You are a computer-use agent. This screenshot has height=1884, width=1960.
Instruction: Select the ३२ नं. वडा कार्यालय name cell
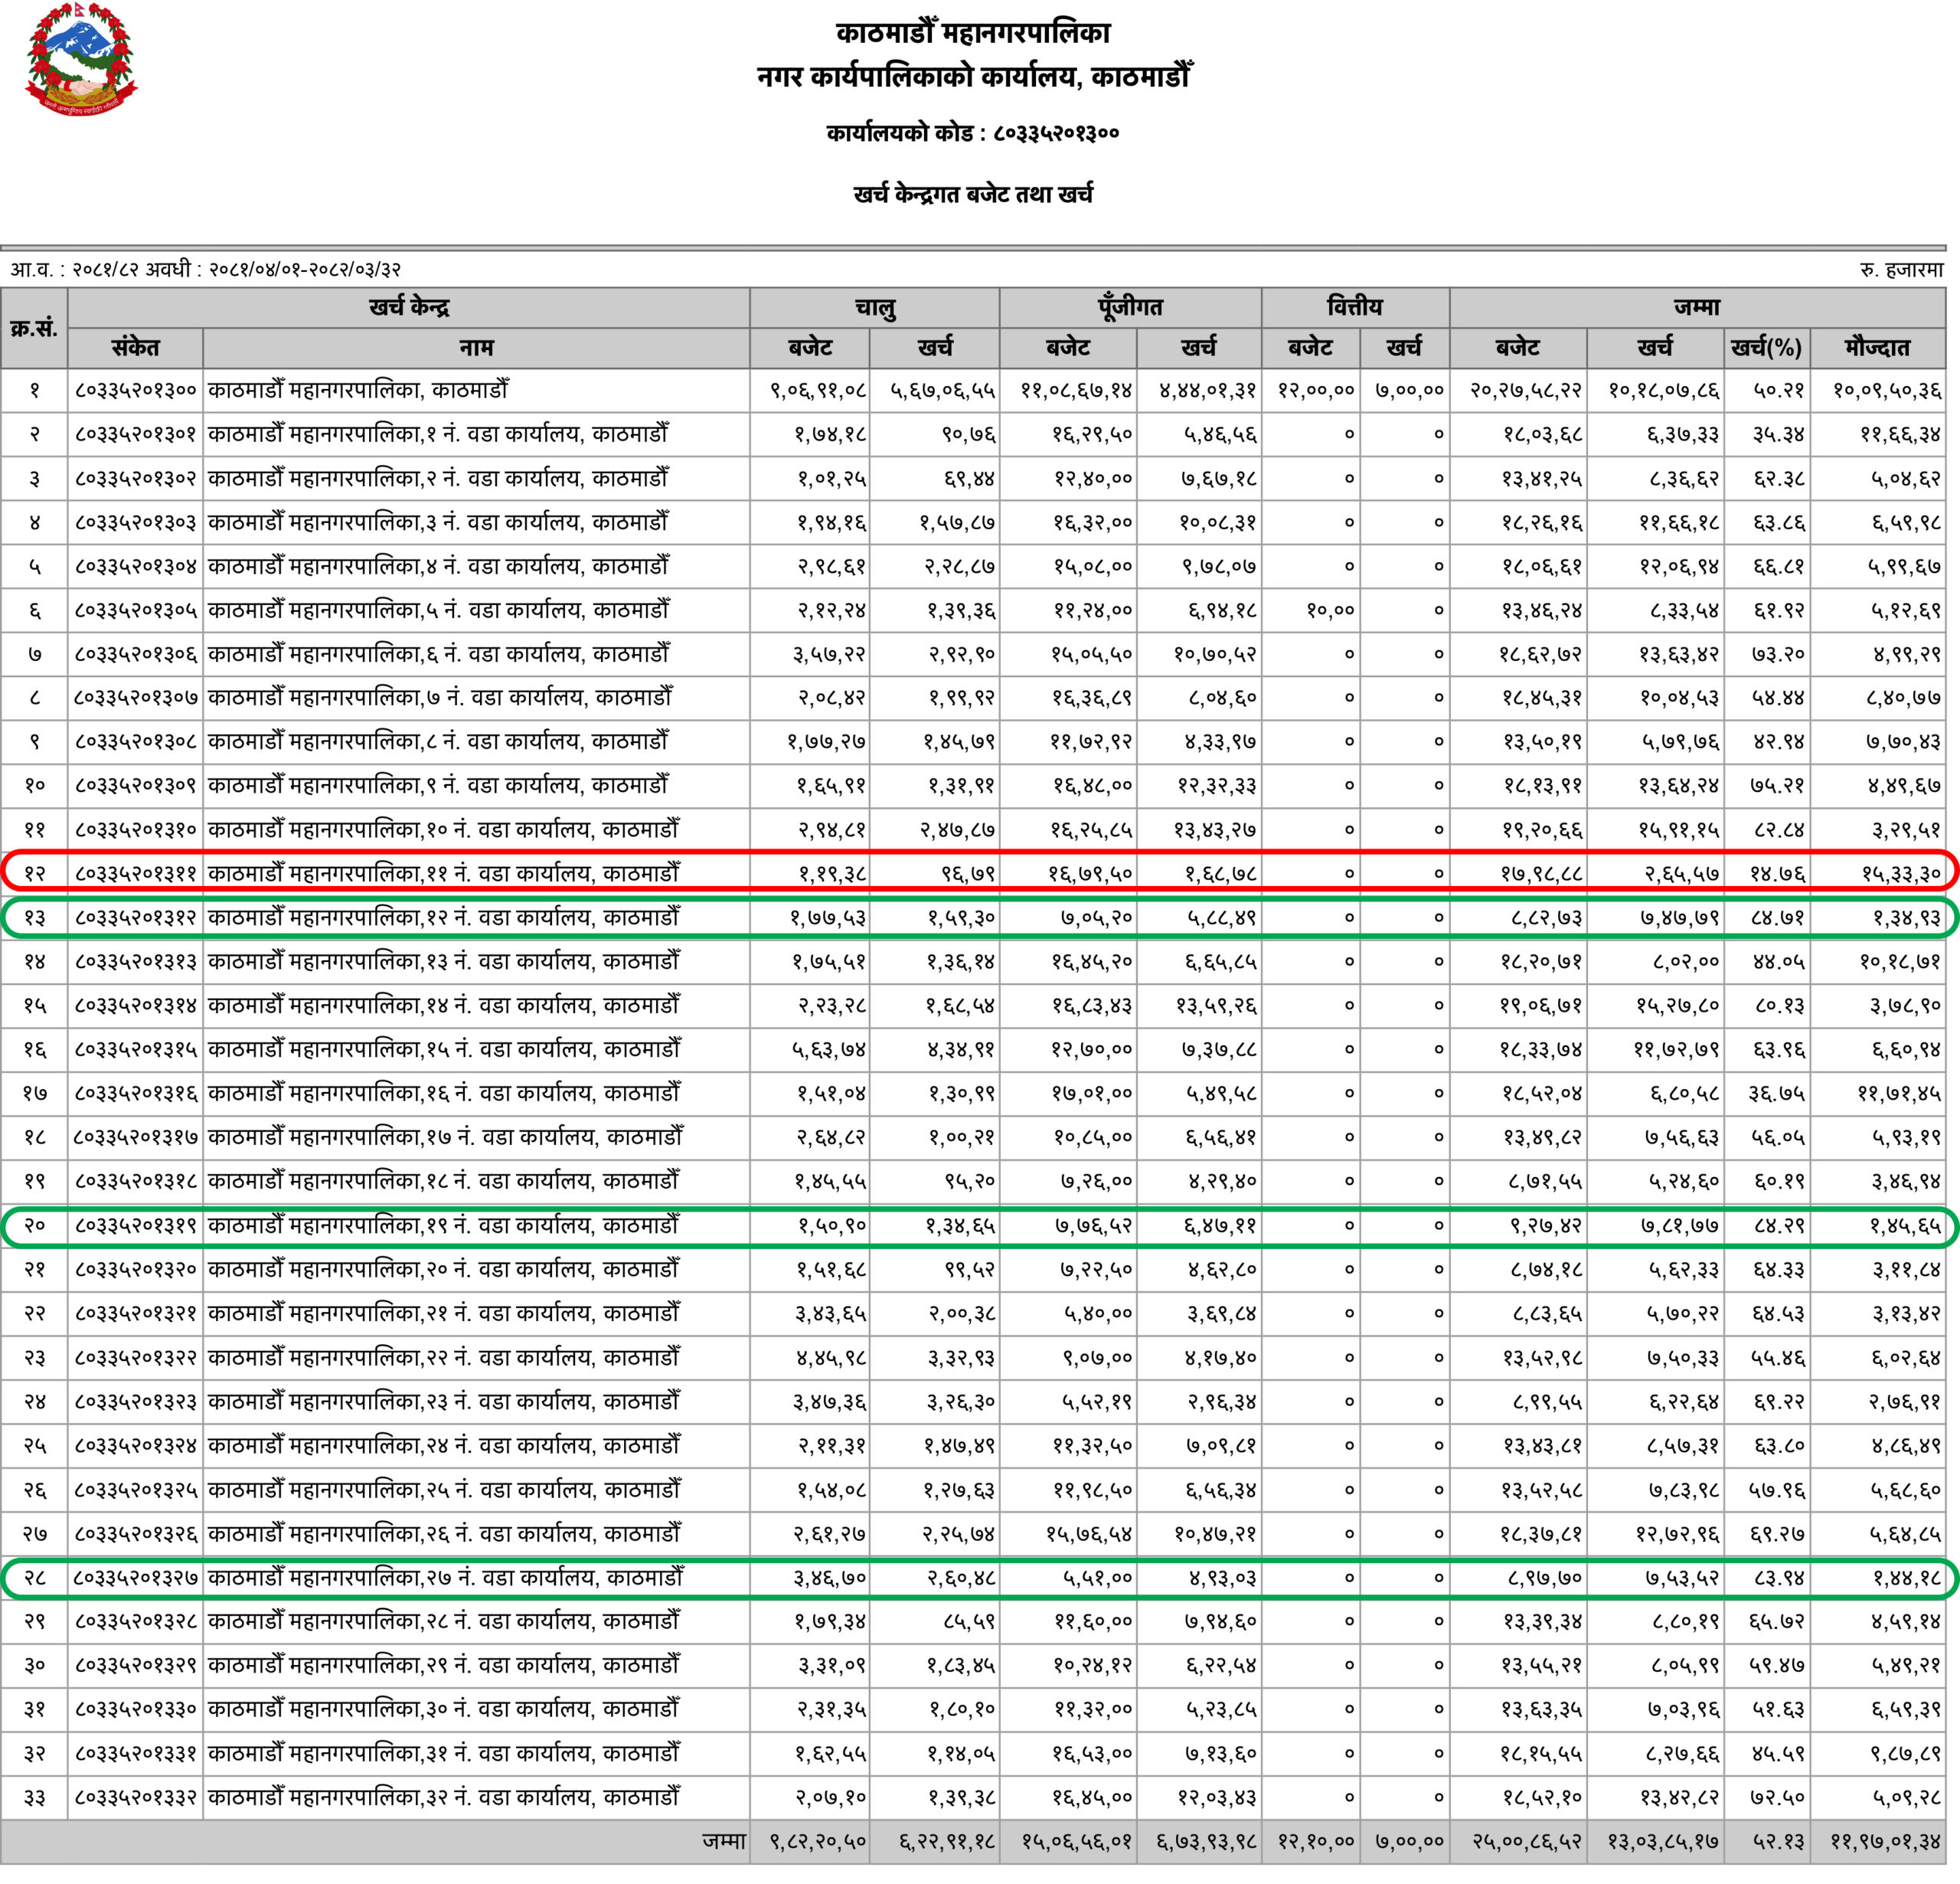[444, 1797]
